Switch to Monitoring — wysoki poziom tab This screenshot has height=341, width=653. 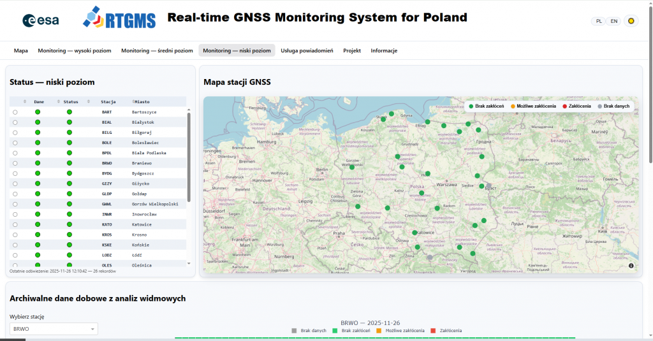point(75,50)
